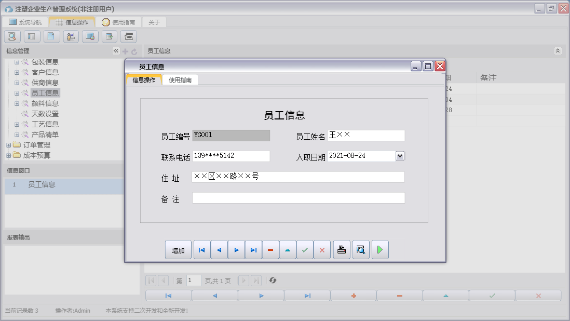Click the 增加 button to add employee
Image resolution: width=570 pixels, height=321 pixels.
tap(178, 250)
